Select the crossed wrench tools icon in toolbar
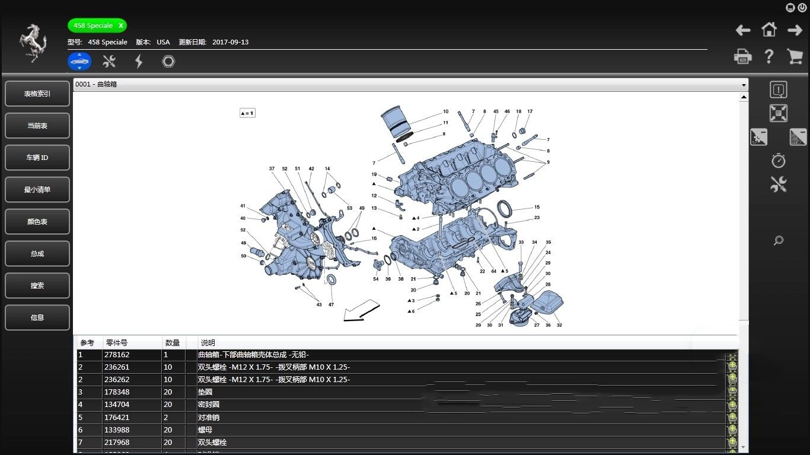 109,61
